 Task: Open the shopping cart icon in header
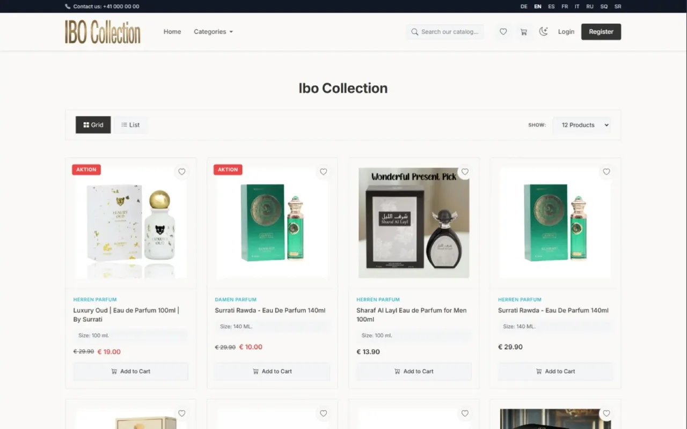[523, 32]
